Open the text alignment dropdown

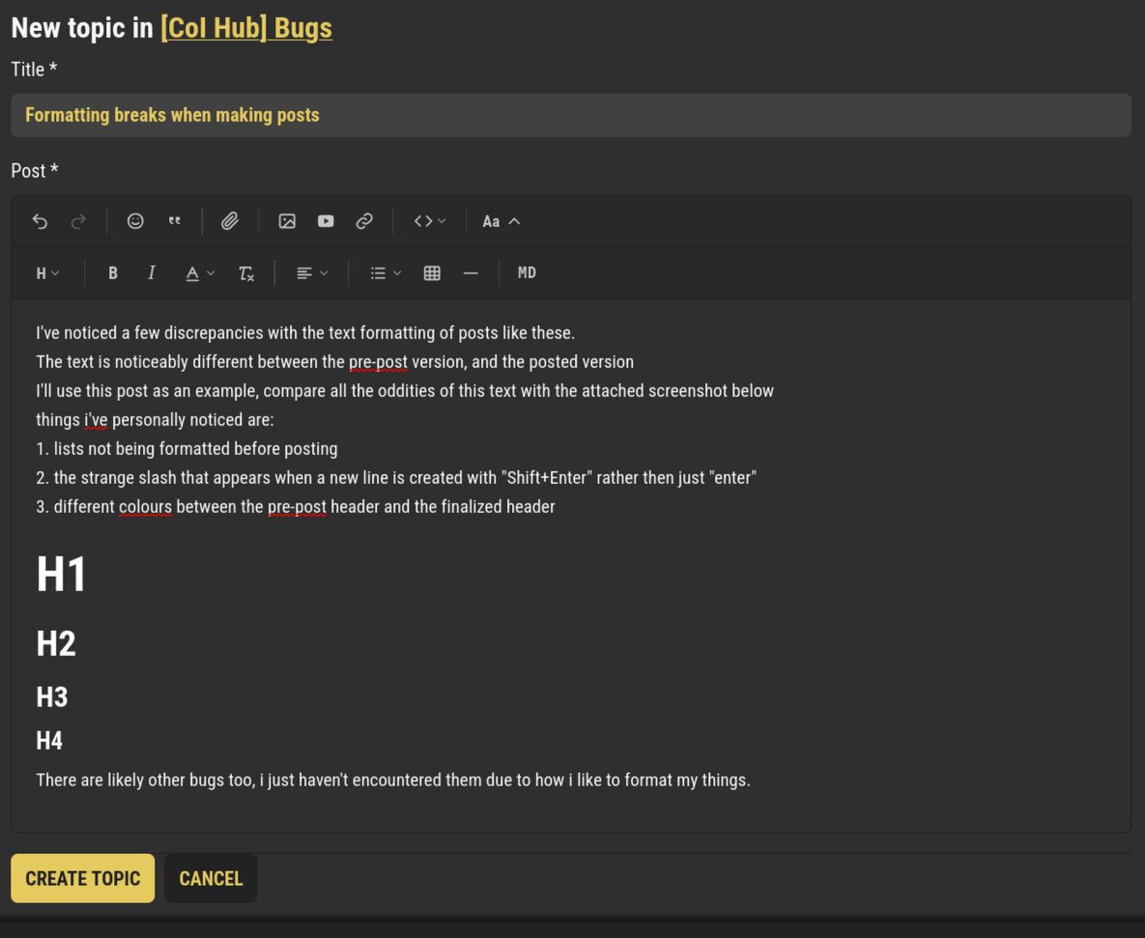pos(312,273)
